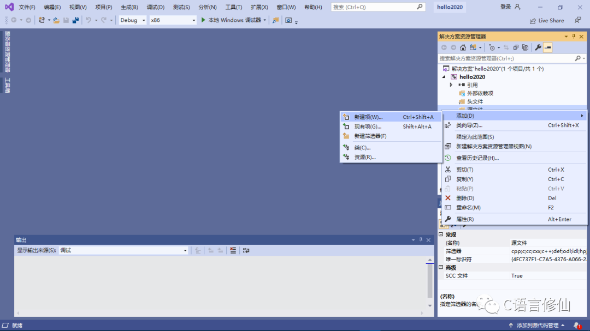This screenshot has height=331, width=590.
Task: Click the Visual Studio logo icon
Action: coord(9,7)
